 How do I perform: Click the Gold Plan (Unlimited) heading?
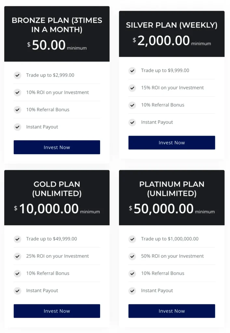[57, 189]
